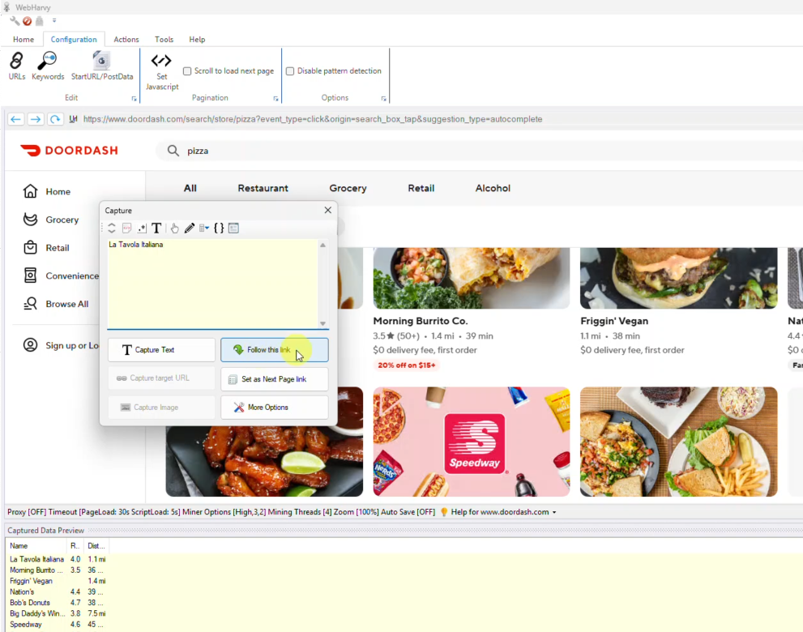
Task: Click the curly braces icon in the Capture dialog
Action: pos(218,228)
